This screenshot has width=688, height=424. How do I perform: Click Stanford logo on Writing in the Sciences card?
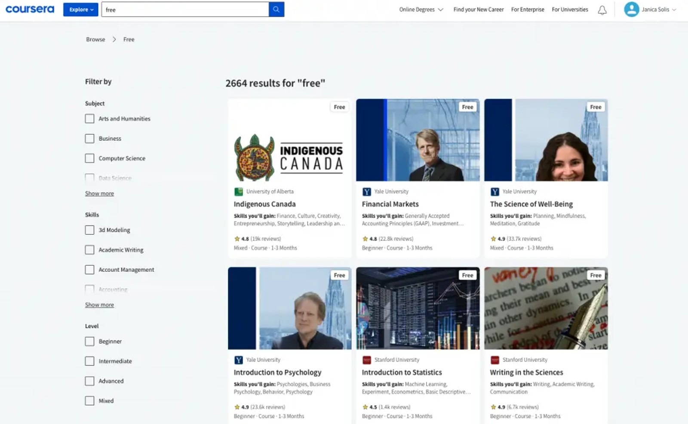pyautogui.click(x=494, y=360)
